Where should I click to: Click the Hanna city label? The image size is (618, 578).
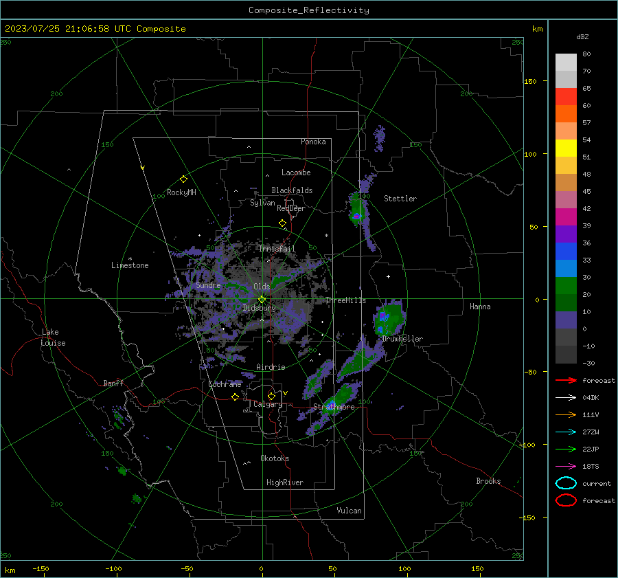tap(480, 307)
